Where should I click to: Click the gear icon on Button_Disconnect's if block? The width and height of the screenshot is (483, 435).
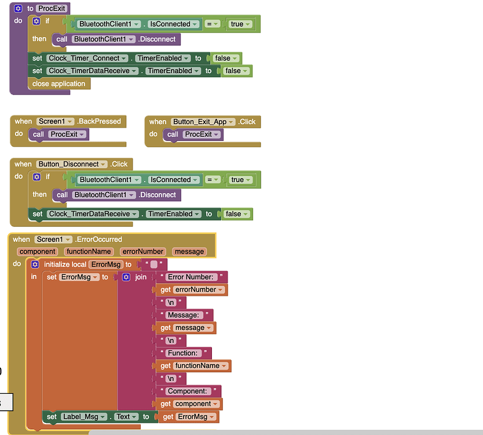(x=36, y=176)
